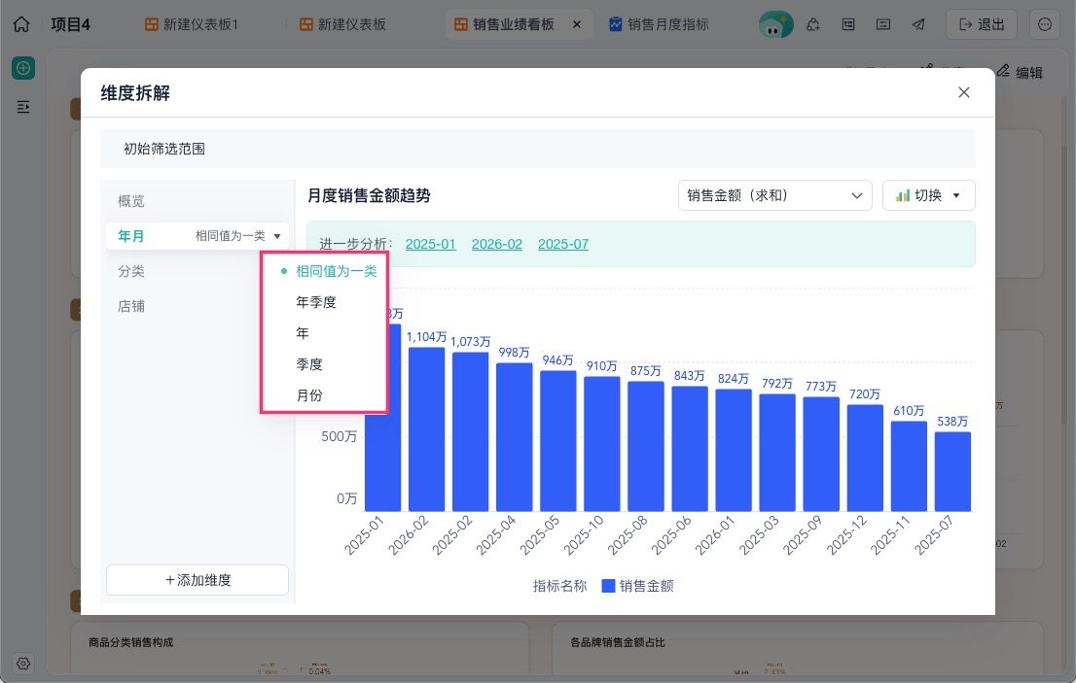Click the shapes-plus icon in the top bar
Screen dimensions: 1076x683
tap(813, 24)
